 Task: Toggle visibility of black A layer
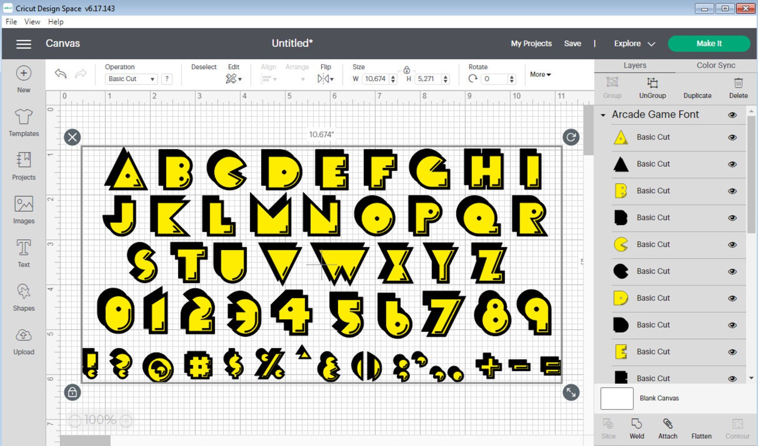(x=732, y=164)
